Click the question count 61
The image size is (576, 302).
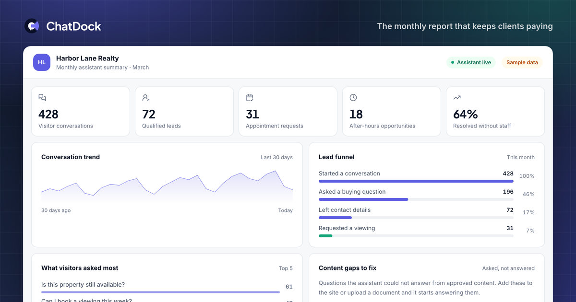289,287
